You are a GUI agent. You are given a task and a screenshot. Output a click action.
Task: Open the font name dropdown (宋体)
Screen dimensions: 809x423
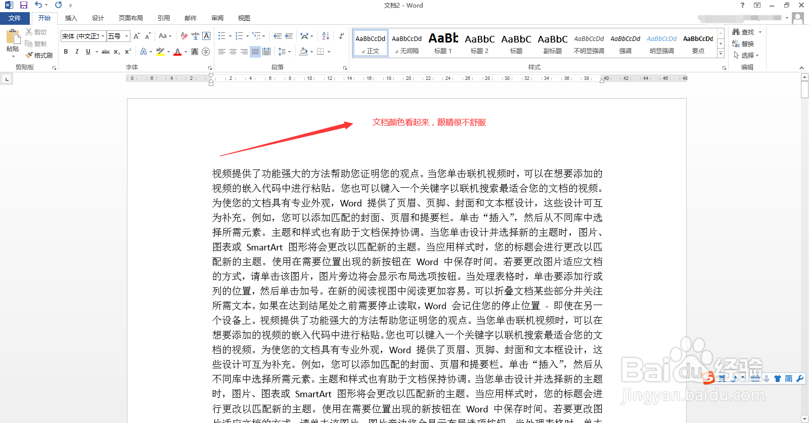pos(103,36)
